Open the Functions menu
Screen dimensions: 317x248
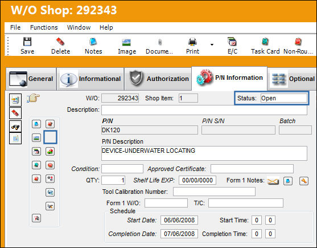pyautogui.click(x=44, y=27)
